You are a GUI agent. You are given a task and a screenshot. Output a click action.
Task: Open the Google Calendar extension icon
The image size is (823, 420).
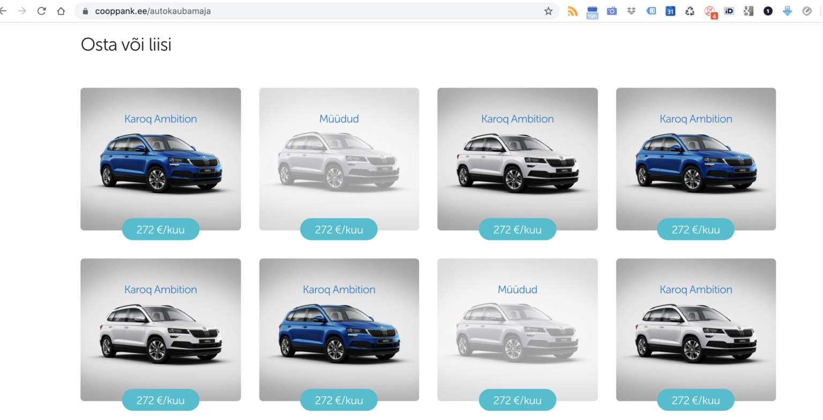pyautogui.click(x=670, y=11)
